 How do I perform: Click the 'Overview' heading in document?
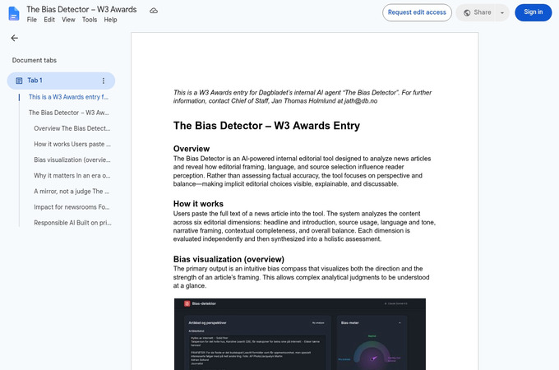pyautogui.click(x=192, y=149)
